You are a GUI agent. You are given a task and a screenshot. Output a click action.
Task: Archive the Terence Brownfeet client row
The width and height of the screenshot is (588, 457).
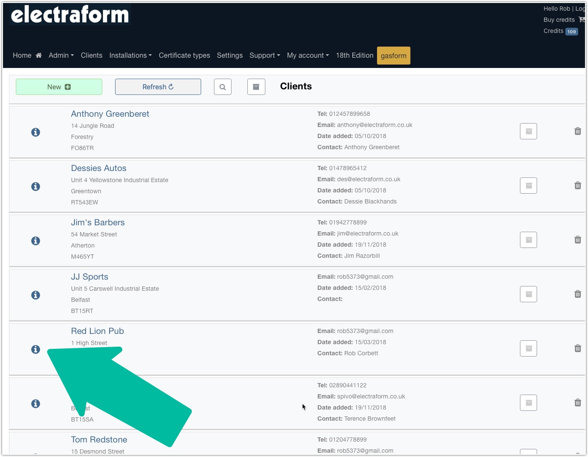[529, 403]
